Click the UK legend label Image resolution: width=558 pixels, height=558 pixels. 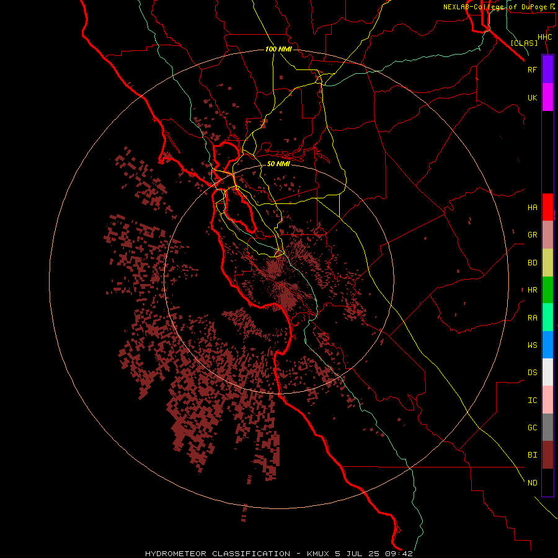[532, 97]
